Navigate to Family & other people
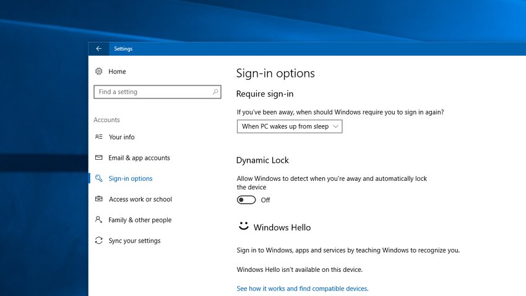The image size is (526, 296). (140, 220)
